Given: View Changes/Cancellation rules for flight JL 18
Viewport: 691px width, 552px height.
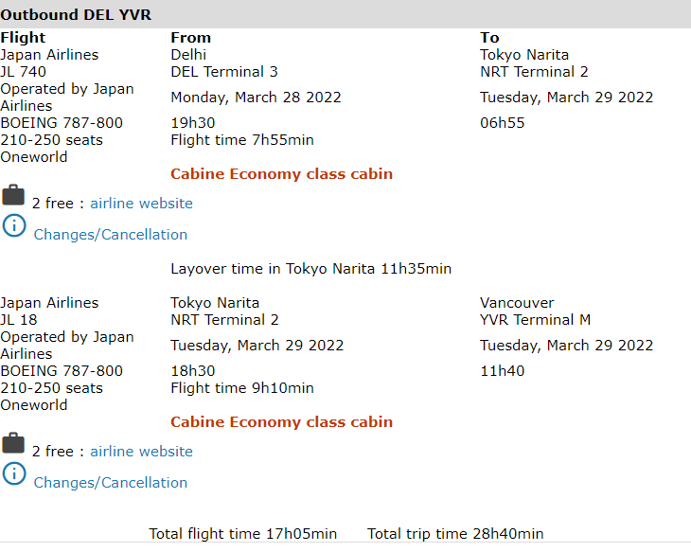Looking at the screenshot, I should pyautogui.click(x=111, y=483).
